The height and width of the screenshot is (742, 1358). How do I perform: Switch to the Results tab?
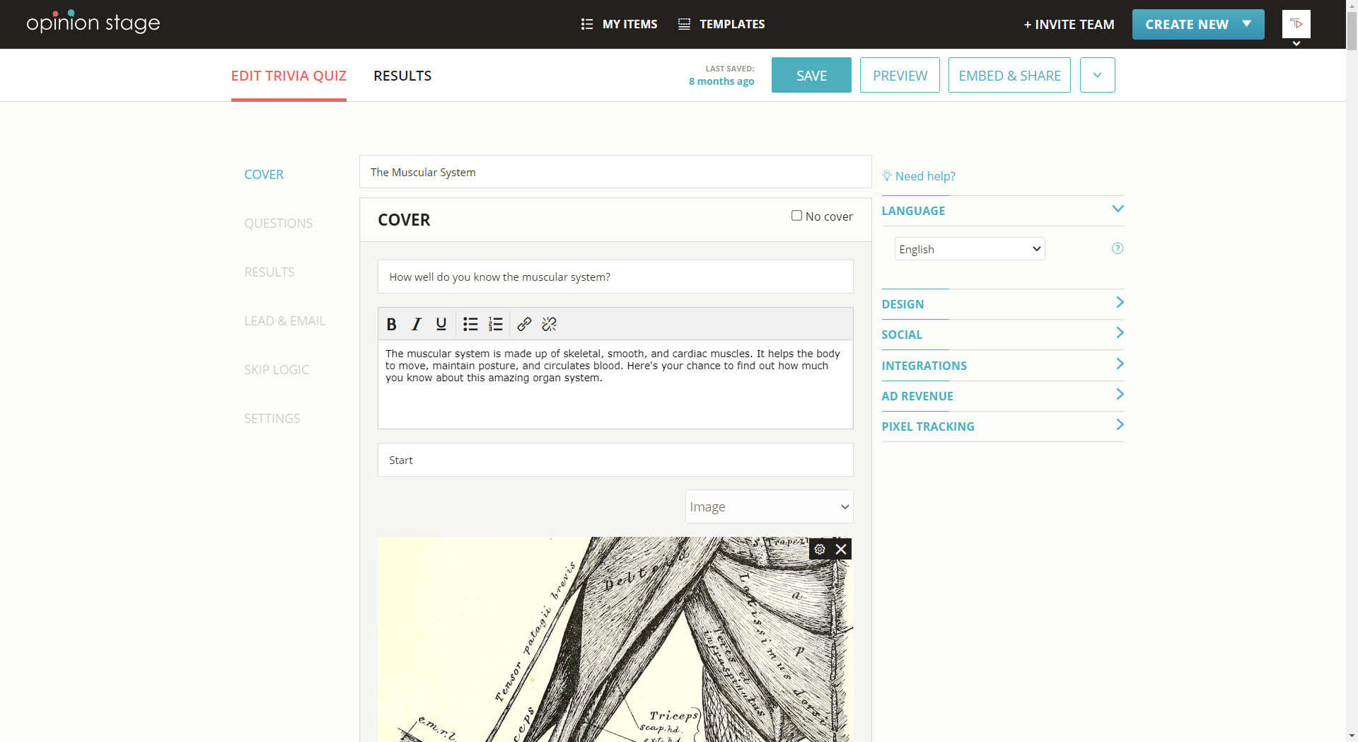click(402, 76)
